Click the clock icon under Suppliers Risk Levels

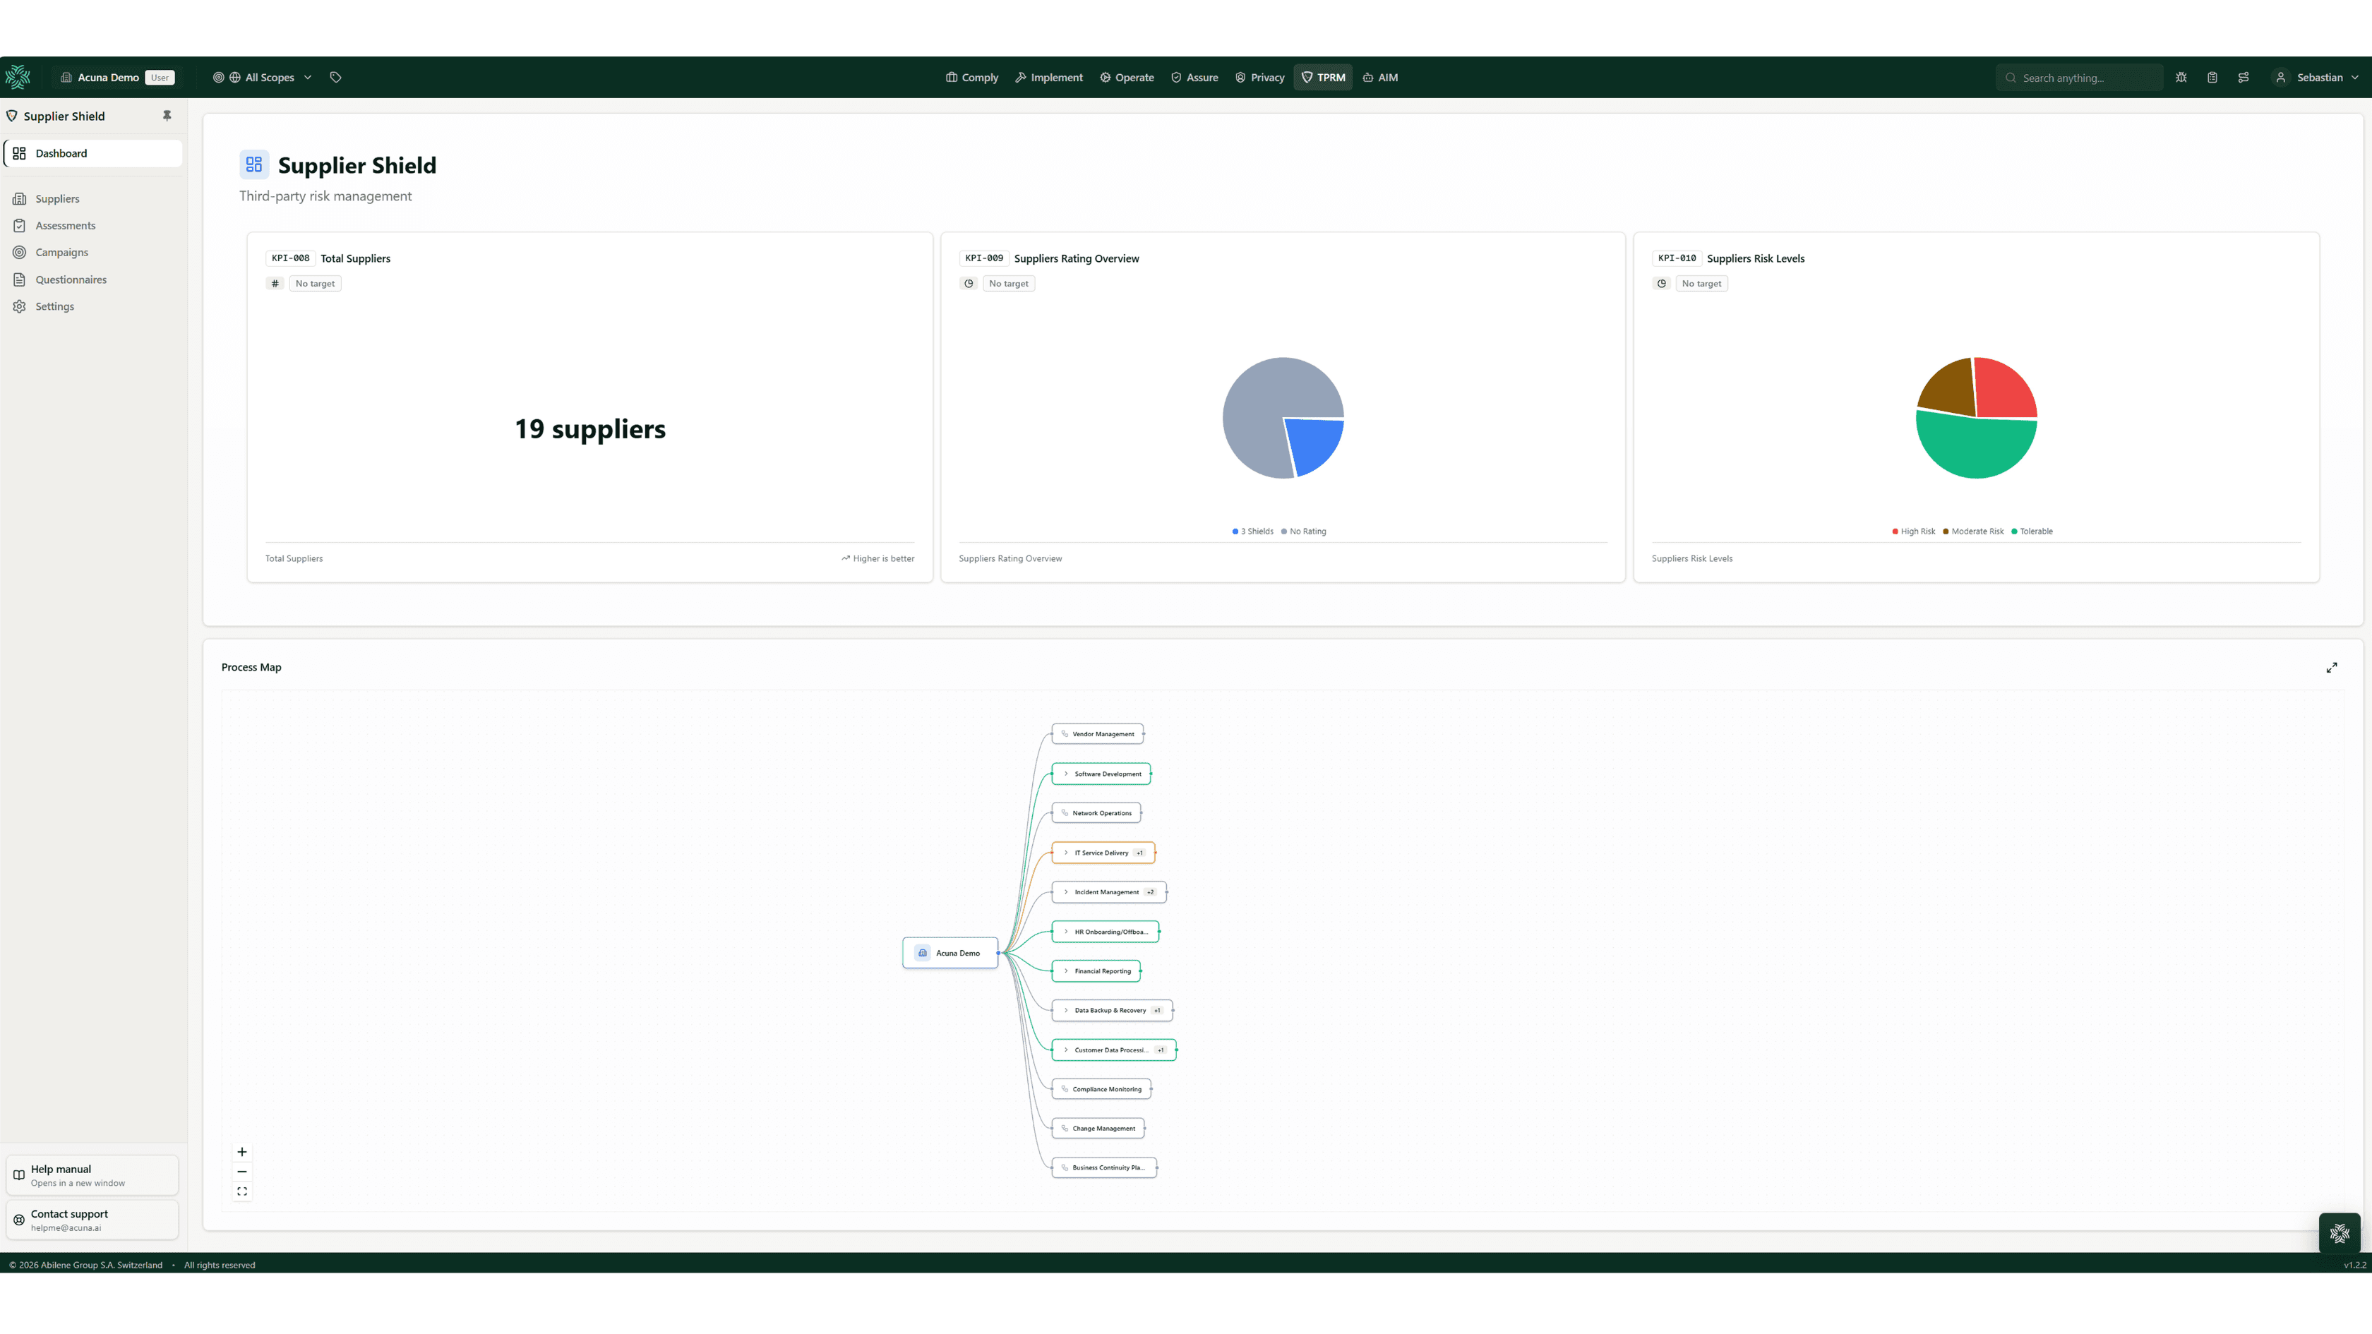click(1662, 284)
